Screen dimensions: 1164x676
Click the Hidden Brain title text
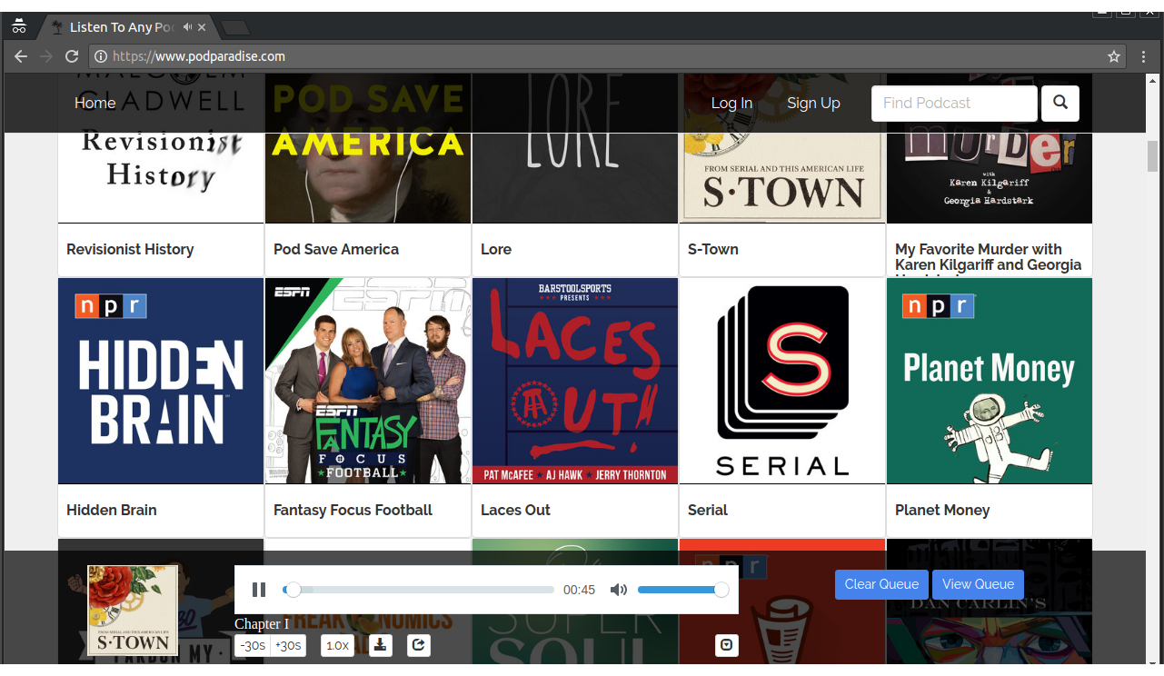pos(112,510)
